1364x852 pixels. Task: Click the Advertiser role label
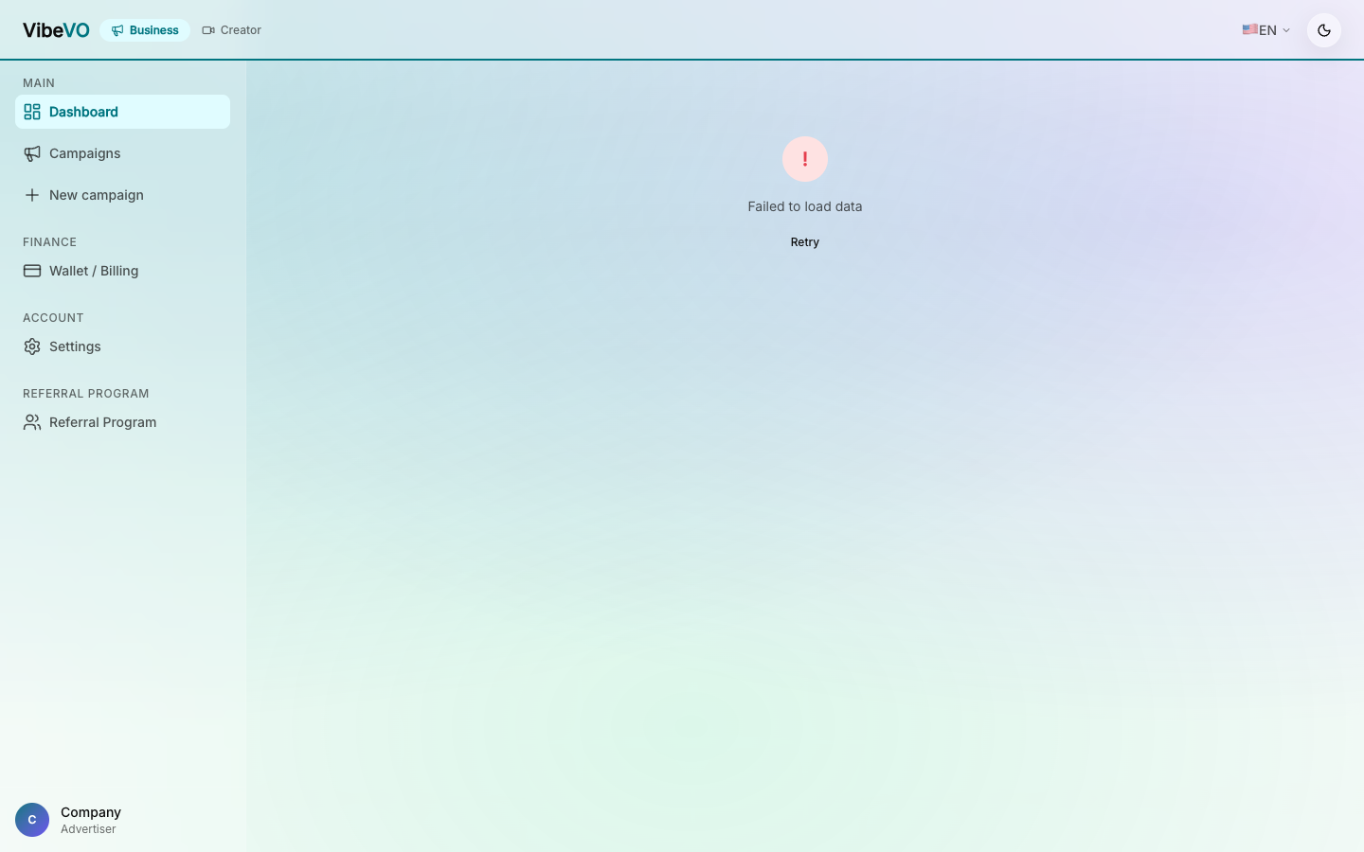coord(88,829)
